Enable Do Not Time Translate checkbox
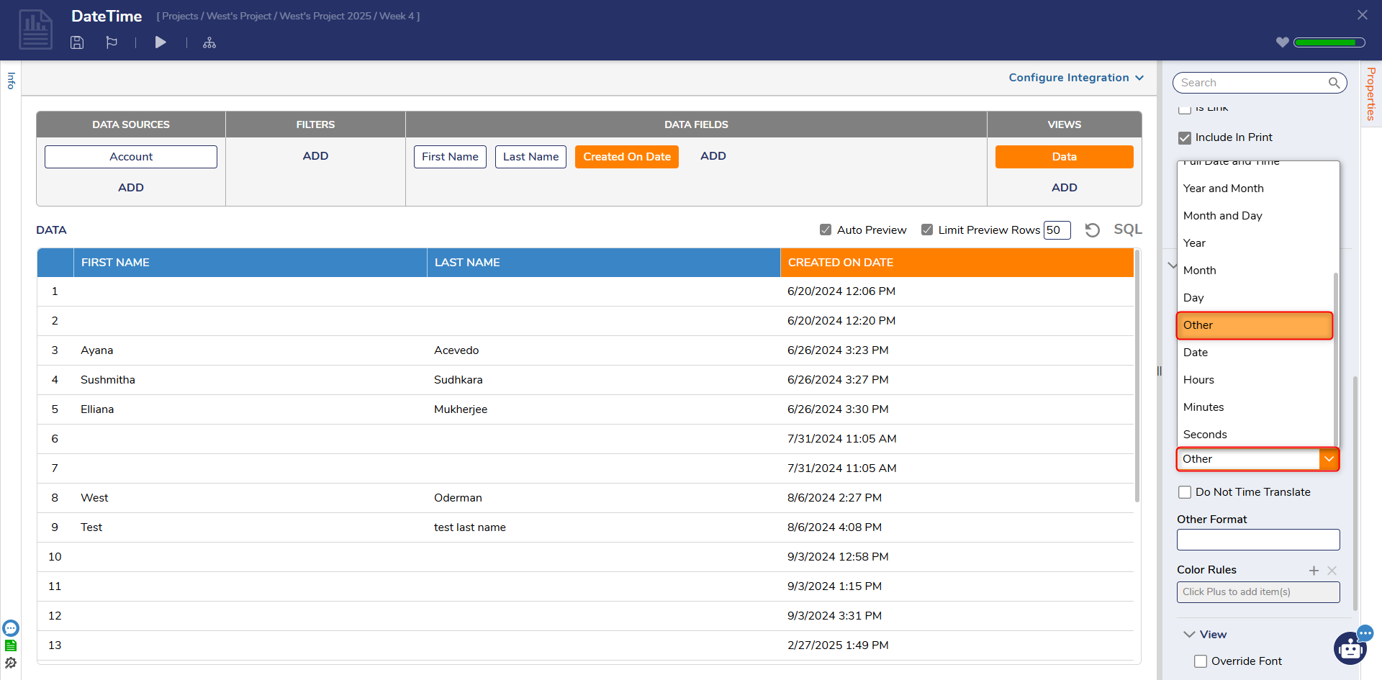1382x680 pixels. (1185, 492)
